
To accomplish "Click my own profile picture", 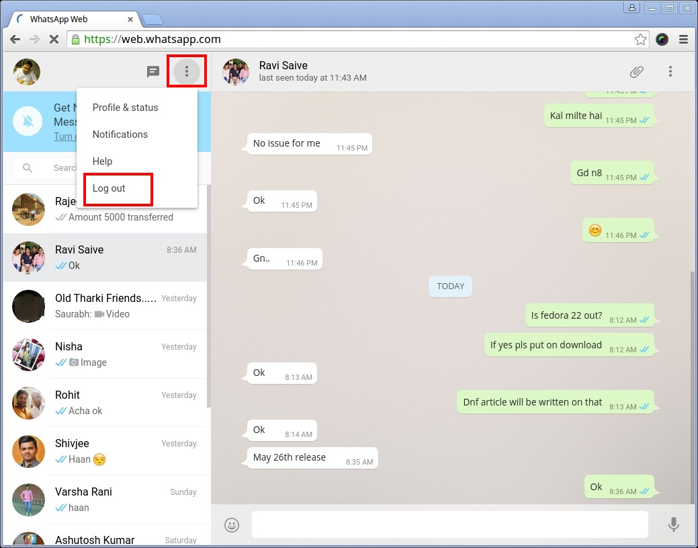I will click(27, 71).
